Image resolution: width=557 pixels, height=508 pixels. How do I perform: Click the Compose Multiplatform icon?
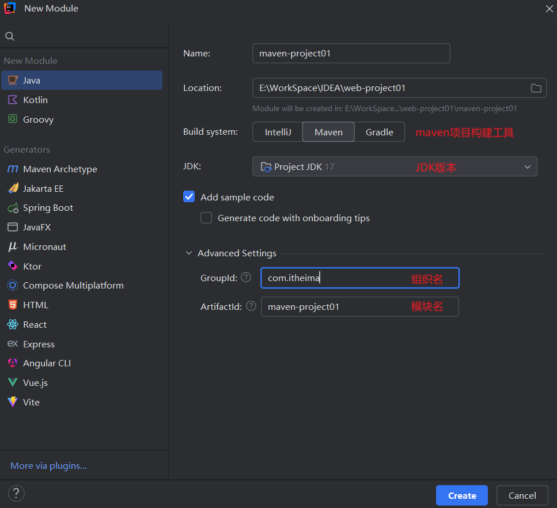[13, 285]
